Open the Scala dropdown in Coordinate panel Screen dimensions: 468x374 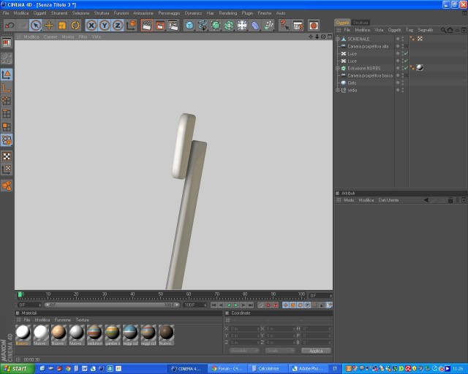coord(280,351)
